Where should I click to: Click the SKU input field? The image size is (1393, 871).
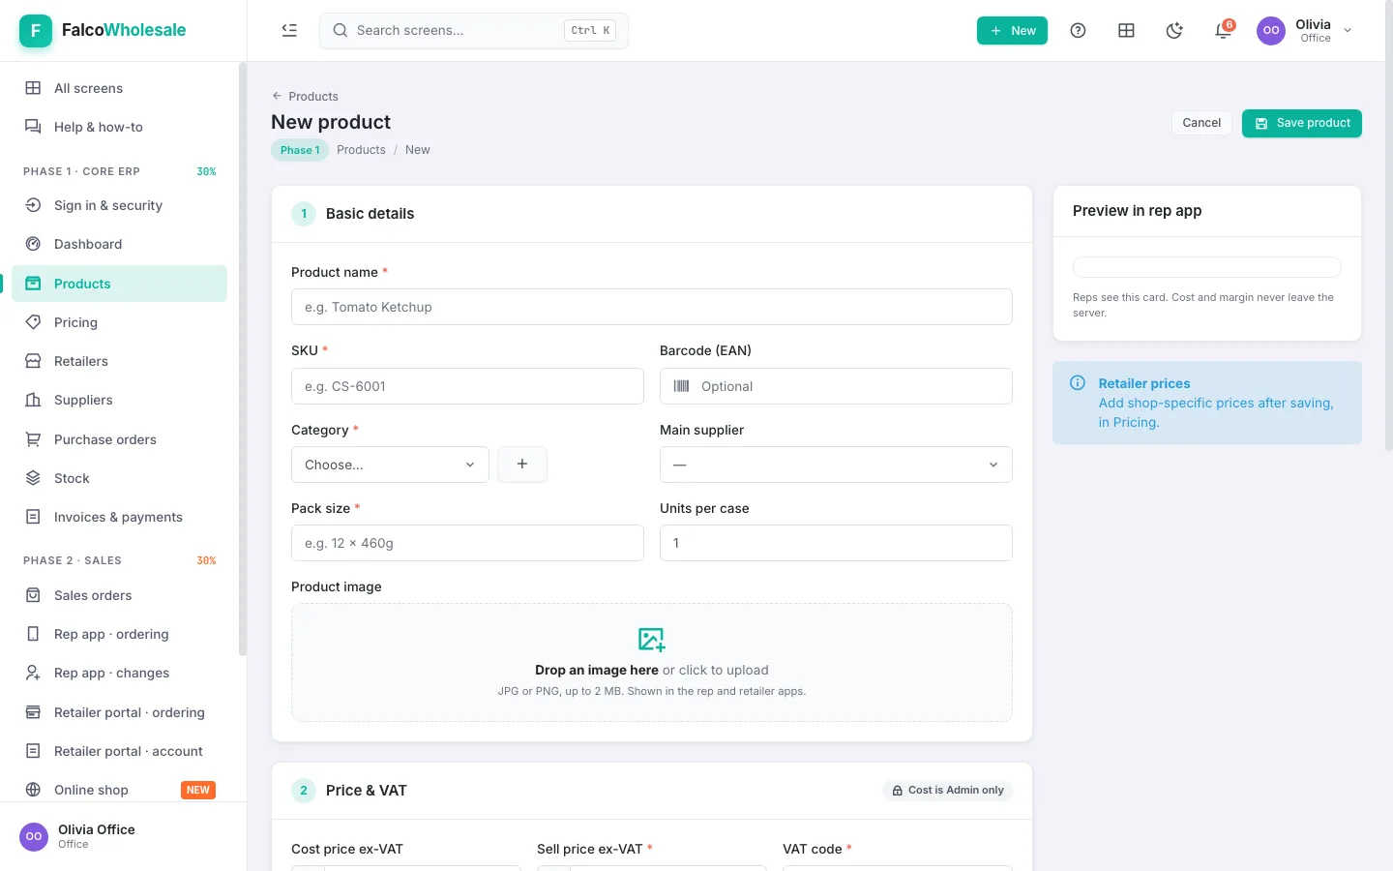pyautogui.click(x=467, y=386)
